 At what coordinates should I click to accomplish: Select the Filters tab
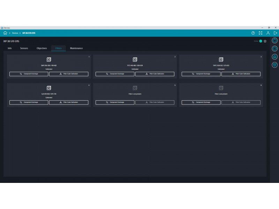[x=58, y=48]
